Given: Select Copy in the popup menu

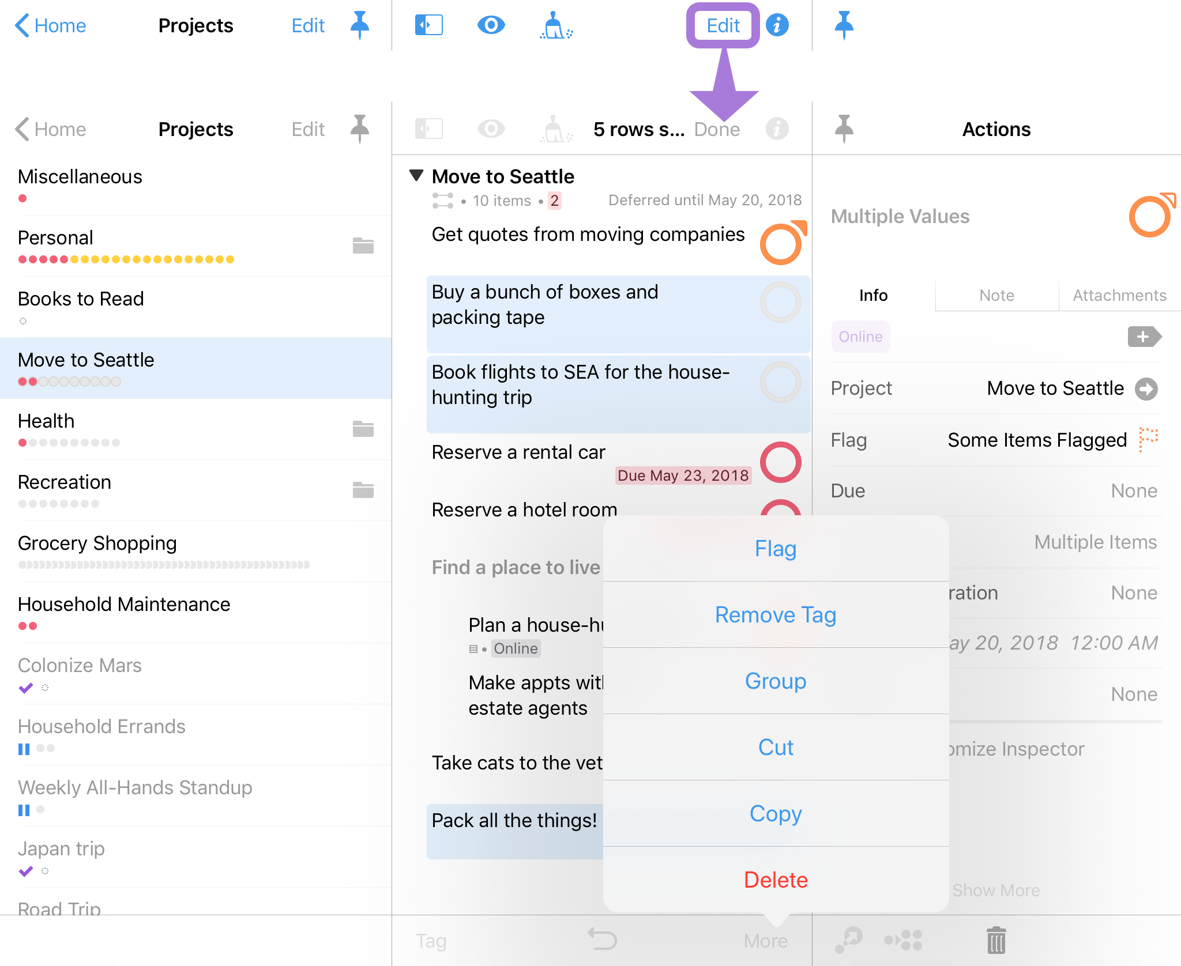Looking at the screenshot, I should tap(776, 814).
